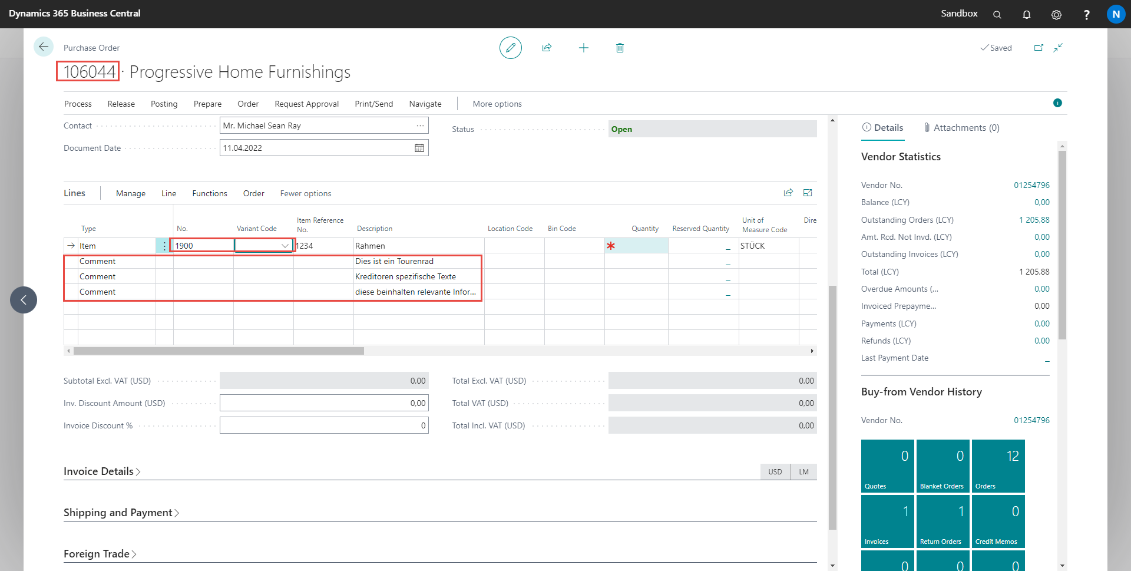Open the notifications bell icon

click(1026, 14)
